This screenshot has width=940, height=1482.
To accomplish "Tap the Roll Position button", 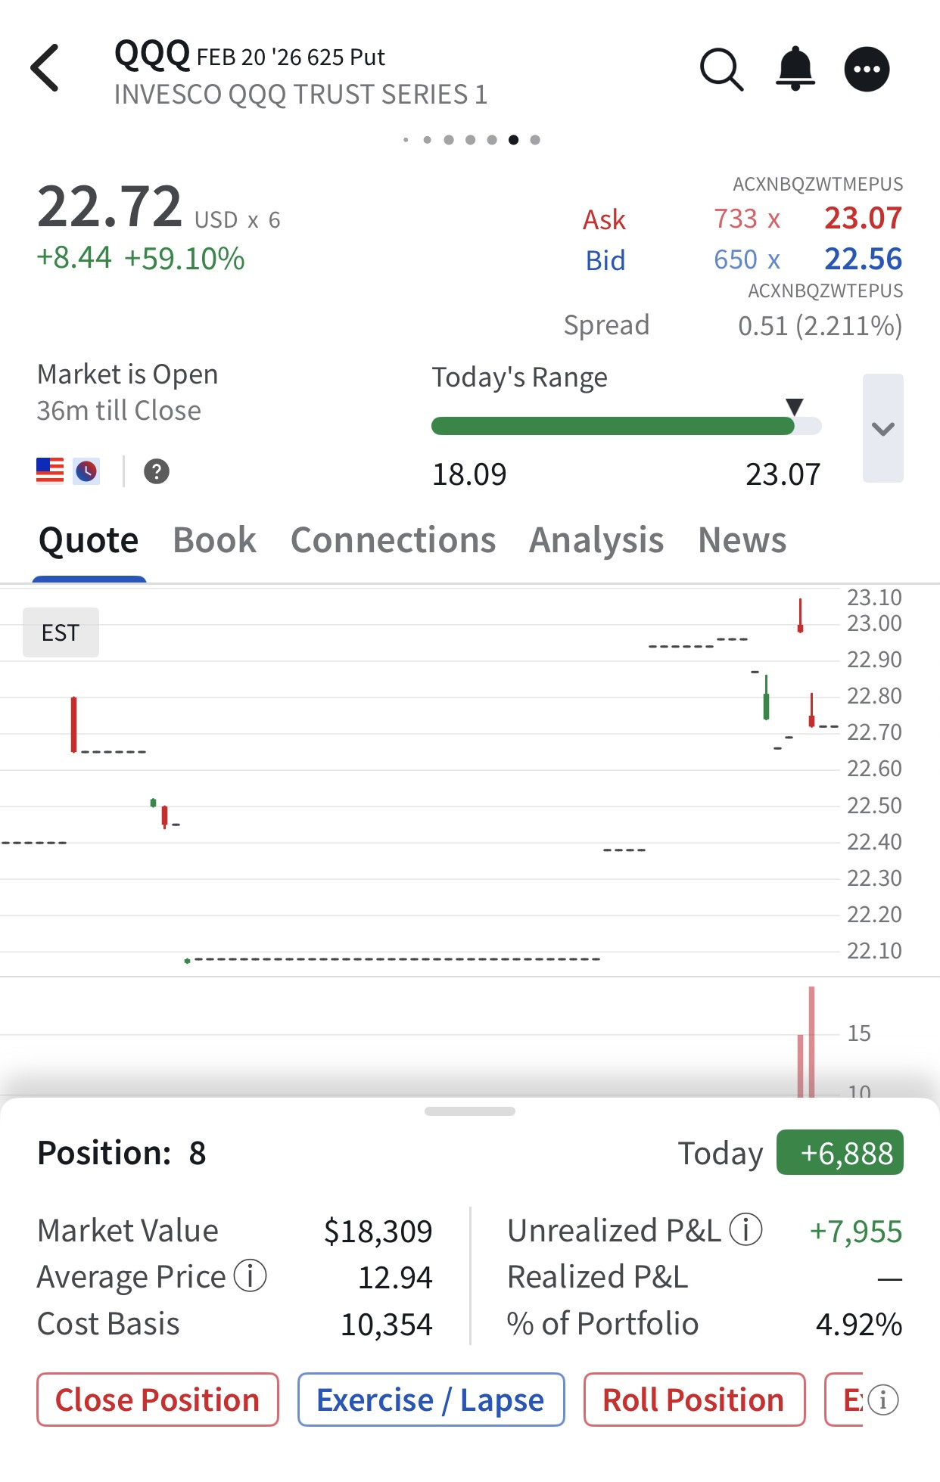I will pyautogui.click(x=693, y=1400).
